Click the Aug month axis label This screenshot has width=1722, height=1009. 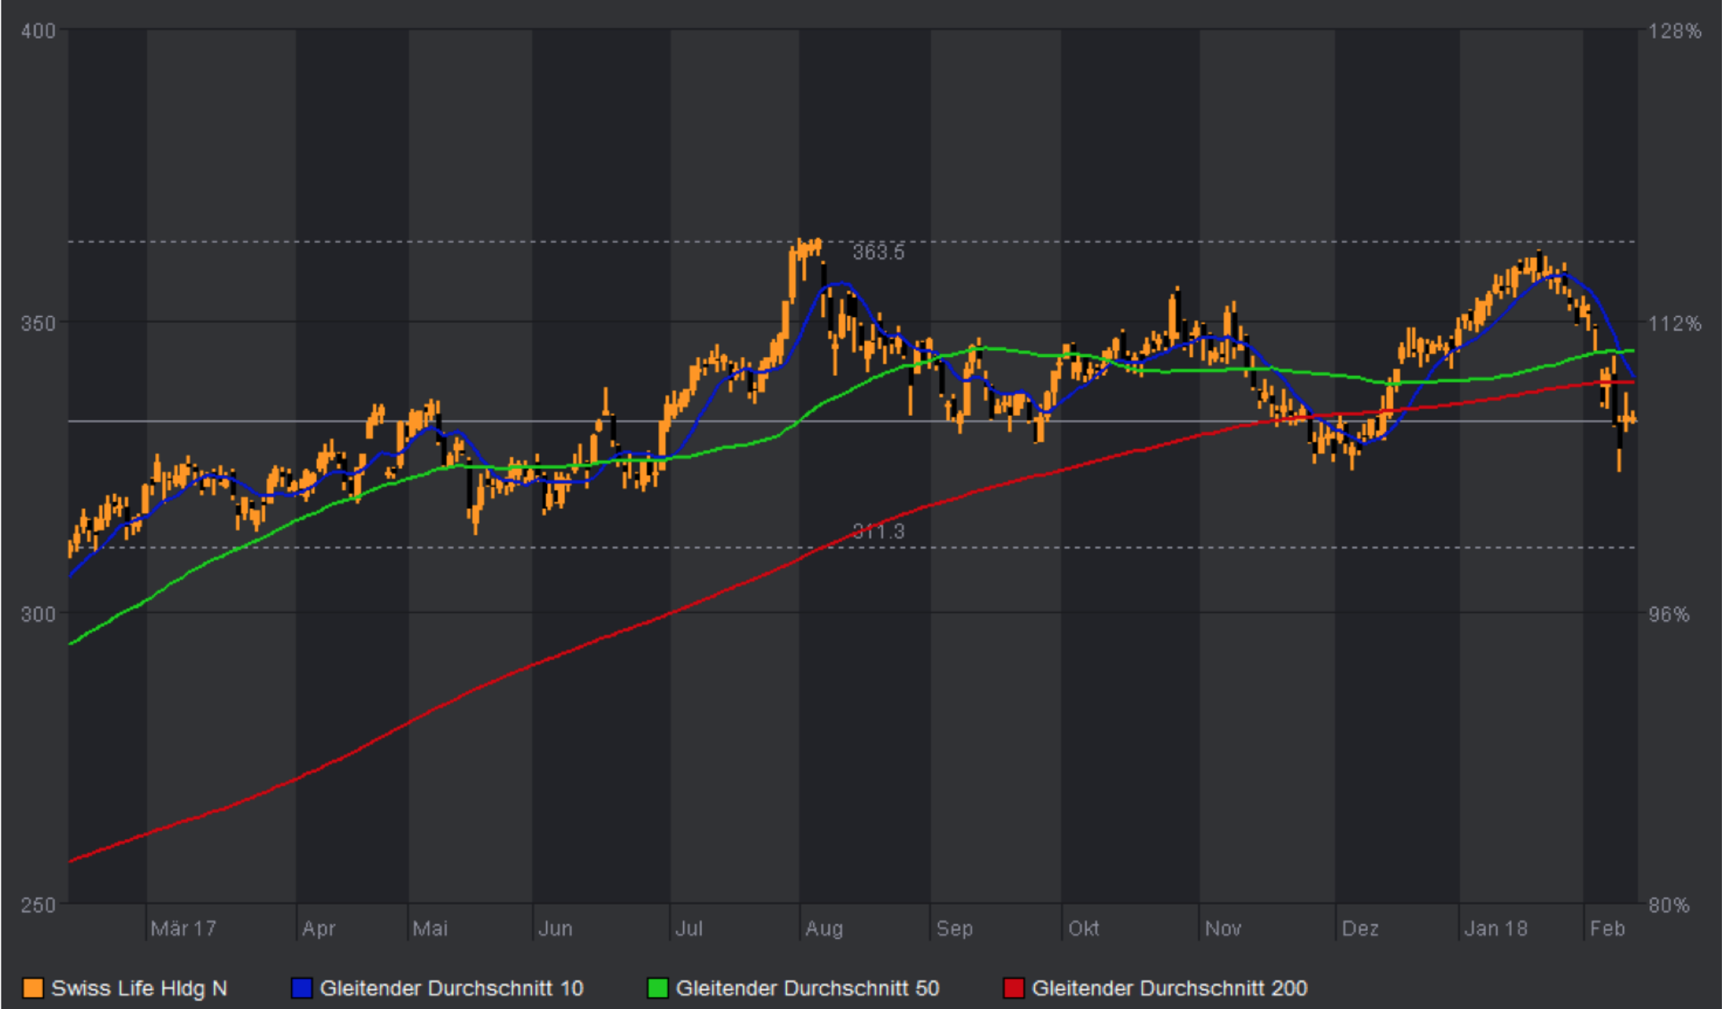[824, 928]
